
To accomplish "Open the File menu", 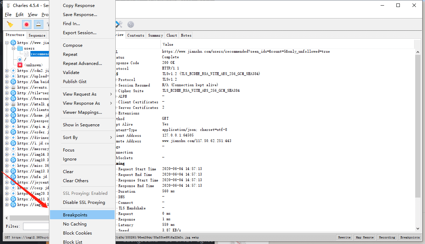I will pyautogui.click(x=8, y=15).
